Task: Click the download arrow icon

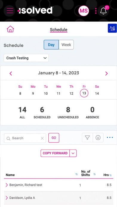Action: [98, 138]
